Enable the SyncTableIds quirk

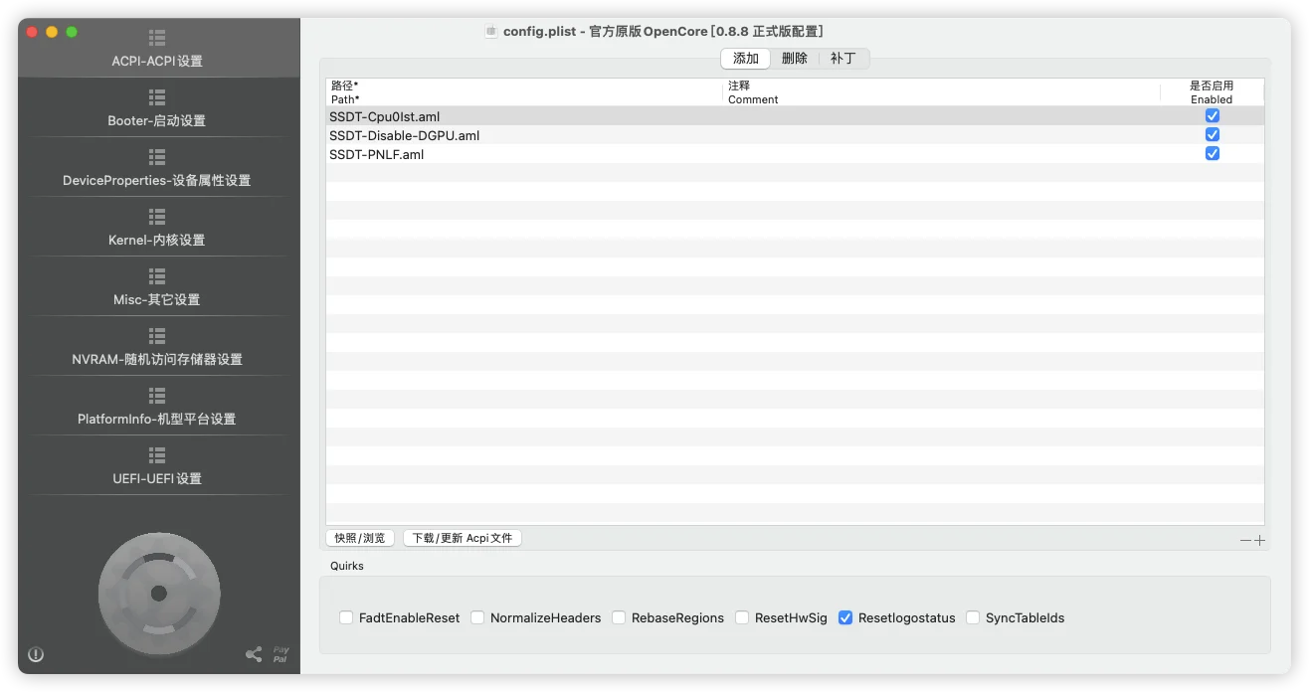click(x=973, y=617)
